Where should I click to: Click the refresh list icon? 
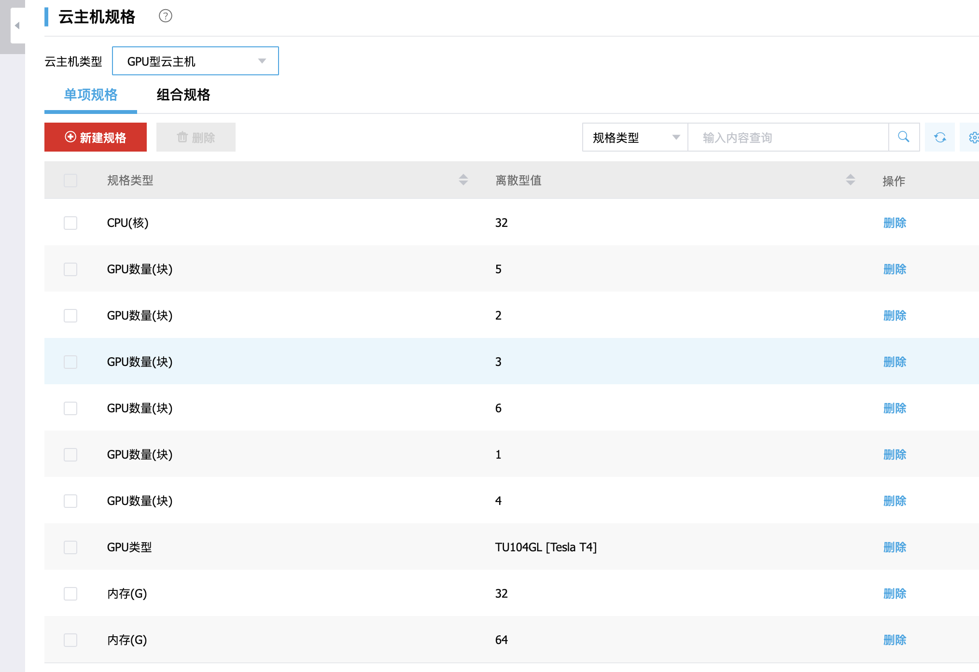939,138
